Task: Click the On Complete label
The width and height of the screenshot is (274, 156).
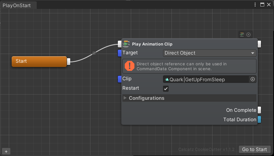Action: point(241,110)
